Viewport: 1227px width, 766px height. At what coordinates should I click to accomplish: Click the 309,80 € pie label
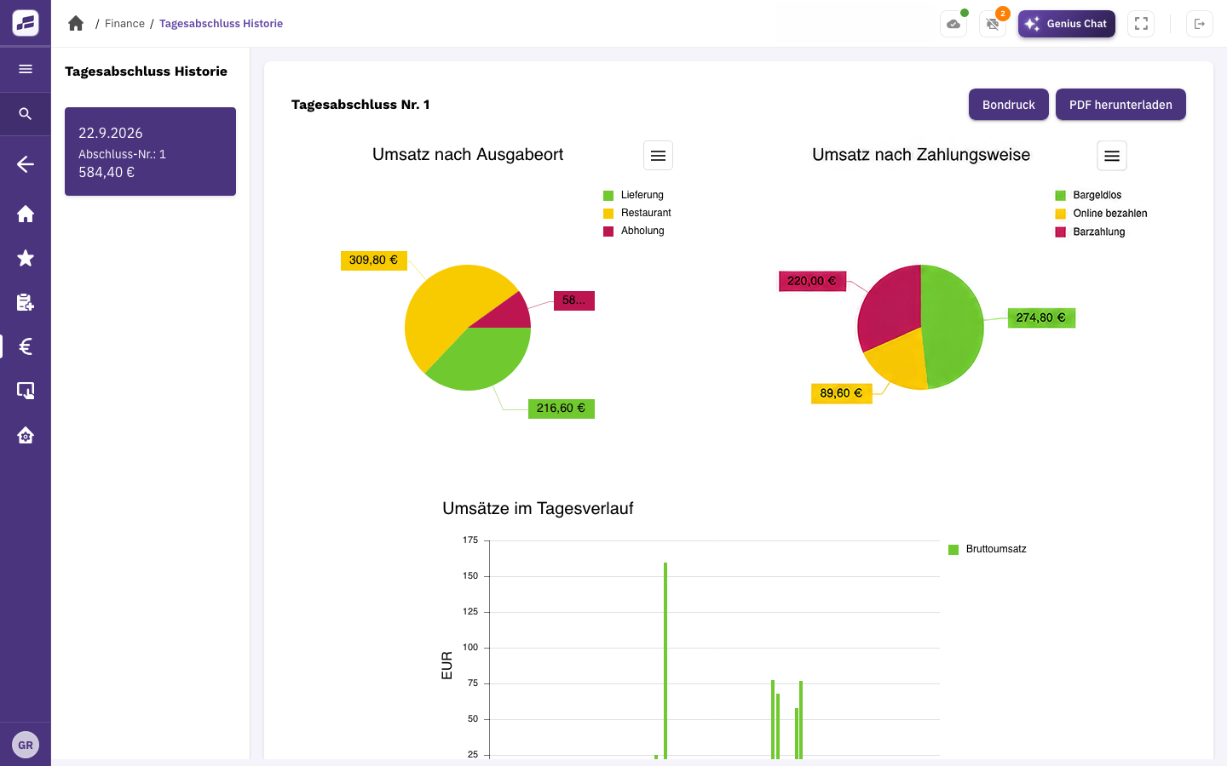[373, 260]
